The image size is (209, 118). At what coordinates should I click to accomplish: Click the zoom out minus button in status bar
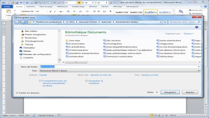pyautogui.click(x=179, y=115)
